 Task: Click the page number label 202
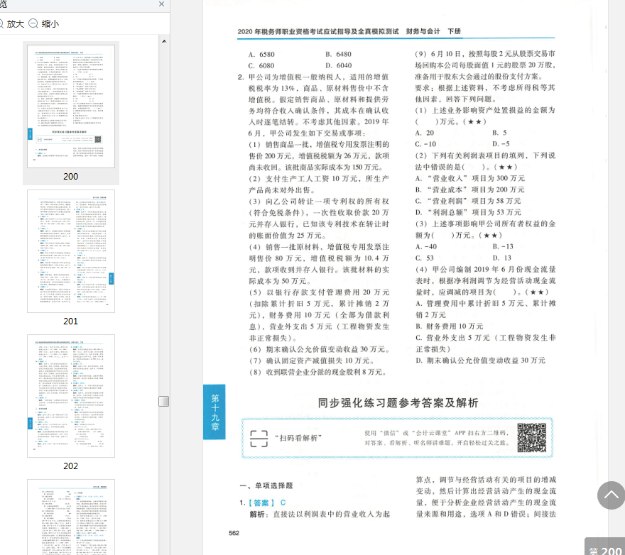70,466
